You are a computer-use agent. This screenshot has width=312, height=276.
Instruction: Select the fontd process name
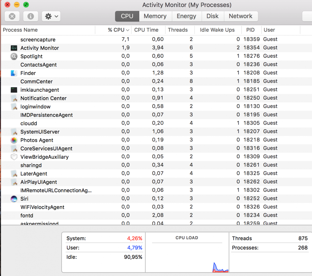[x=27, y=215]
